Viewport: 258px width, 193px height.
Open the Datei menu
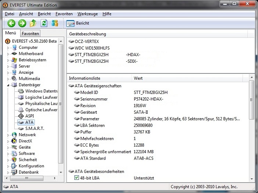10,14
